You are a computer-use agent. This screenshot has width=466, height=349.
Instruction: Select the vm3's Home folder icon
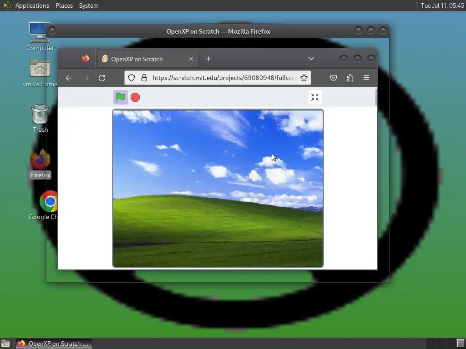click(40, 73)
